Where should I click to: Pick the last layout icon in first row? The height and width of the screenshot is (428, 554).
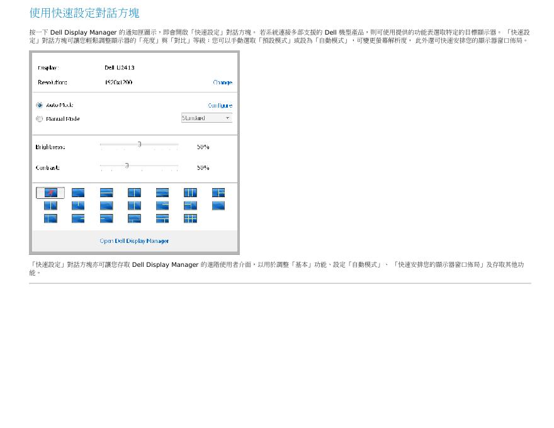(218, 193)
